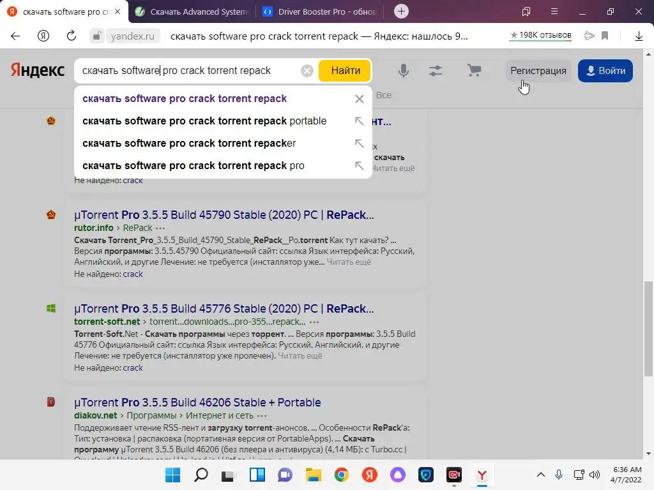Open a new browser tab

tap(401, 11)
